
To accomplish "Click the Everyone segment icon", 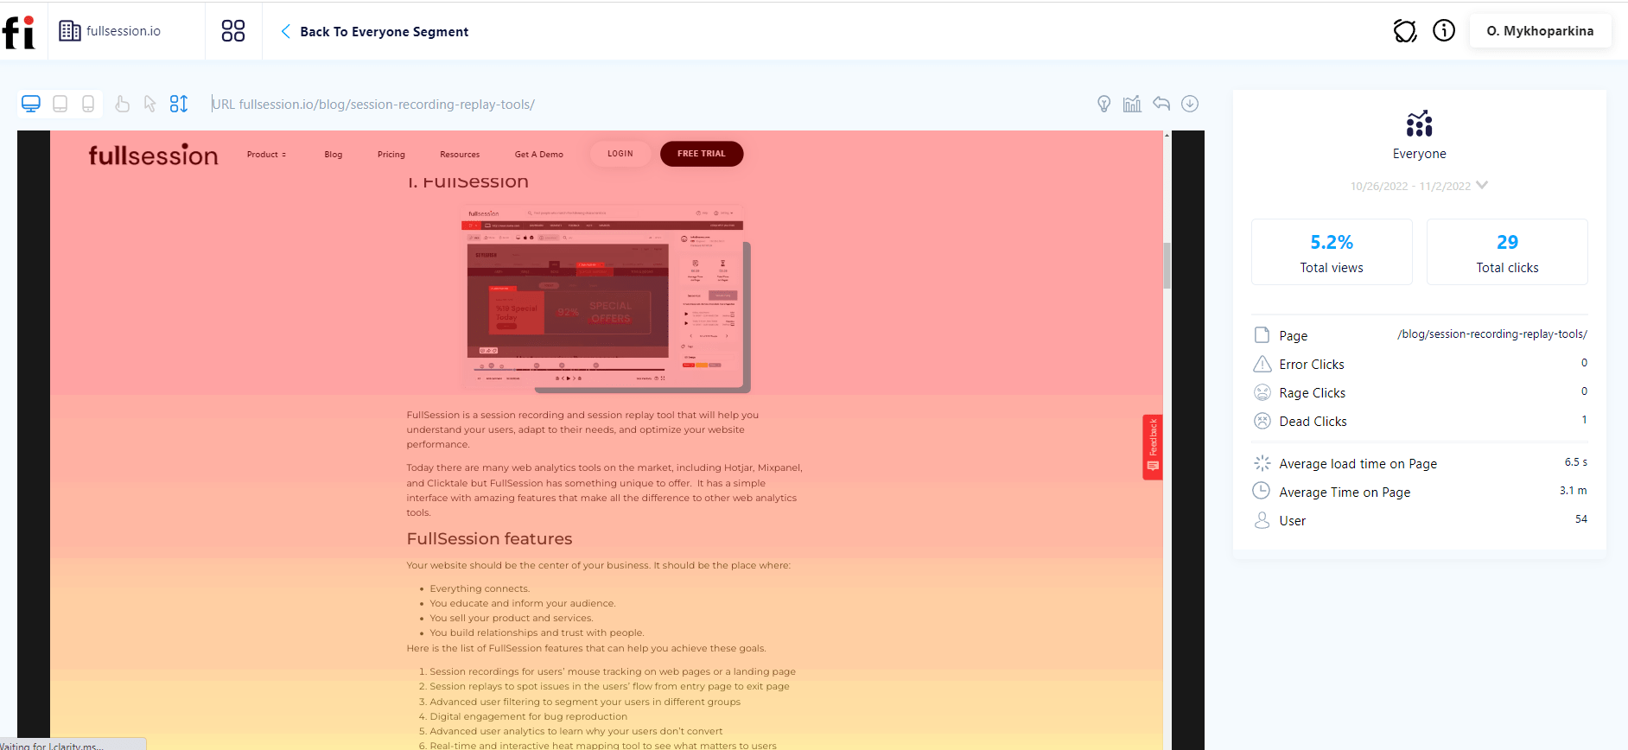I will click(x=1419, y=124).
